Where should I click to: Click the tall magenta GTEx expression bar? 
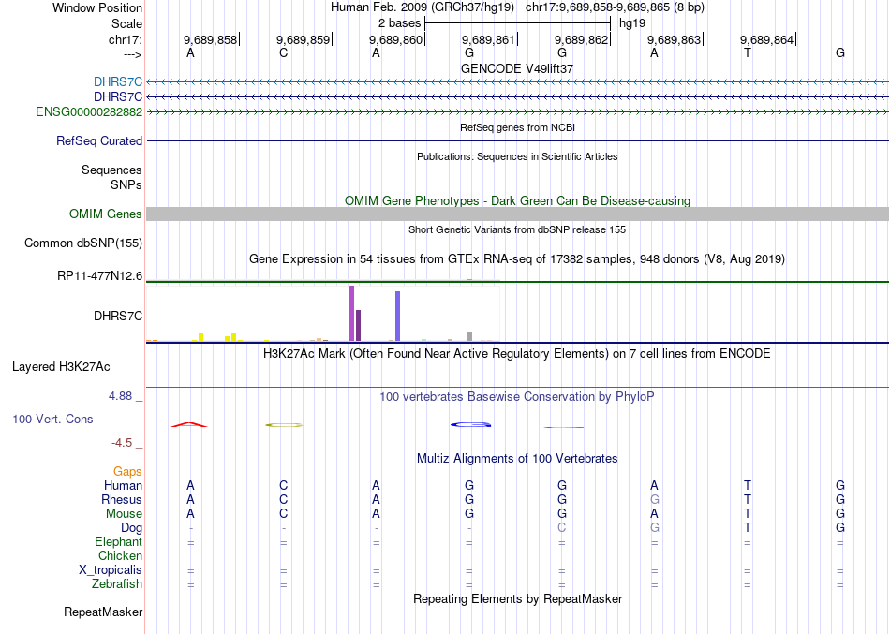click(x=352, y=314)
